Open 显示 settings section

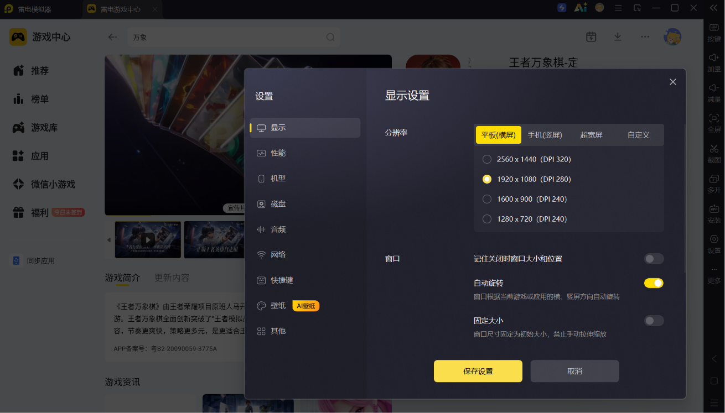[x=305, y=128]
